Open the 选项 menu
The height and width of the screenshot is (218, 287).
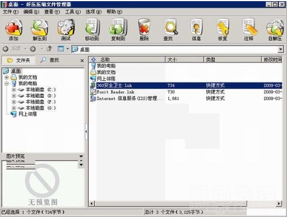point(93,12)
